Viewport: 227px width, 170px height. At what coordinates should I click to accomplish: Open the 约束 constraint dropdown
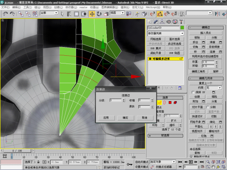pyautogui.click(x=214, y=88)
